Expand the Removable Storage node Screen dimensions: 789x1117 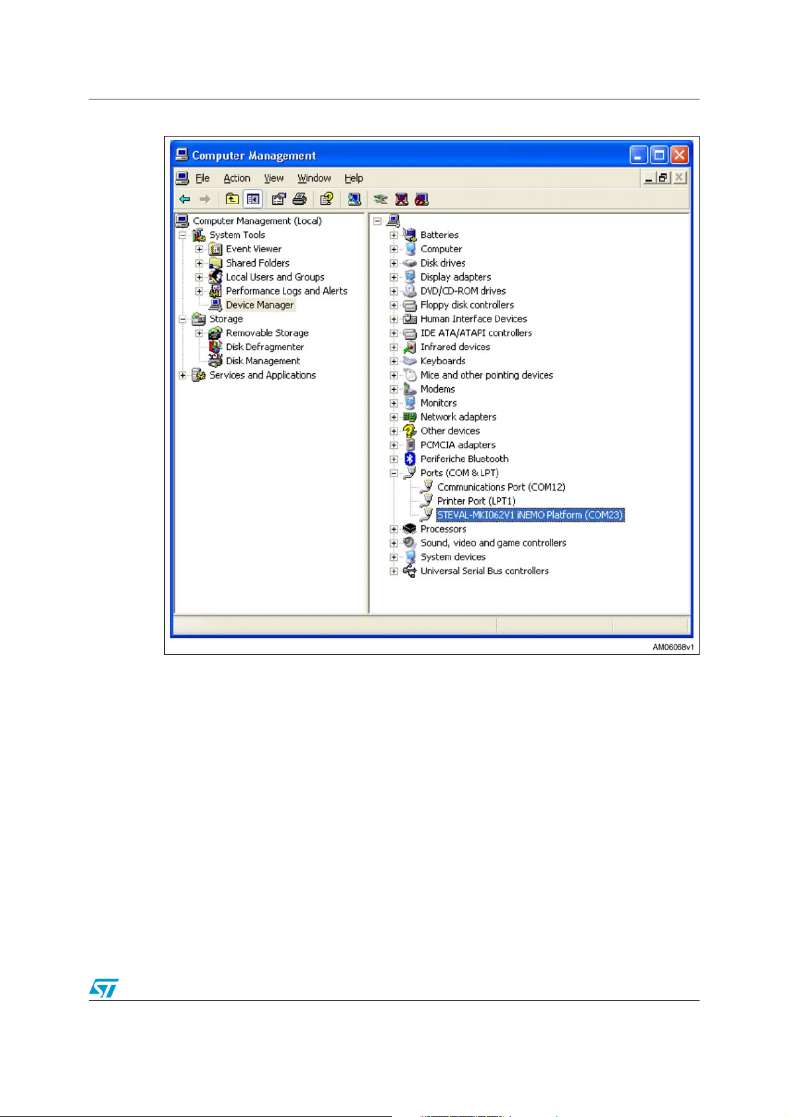click(199, 333)
